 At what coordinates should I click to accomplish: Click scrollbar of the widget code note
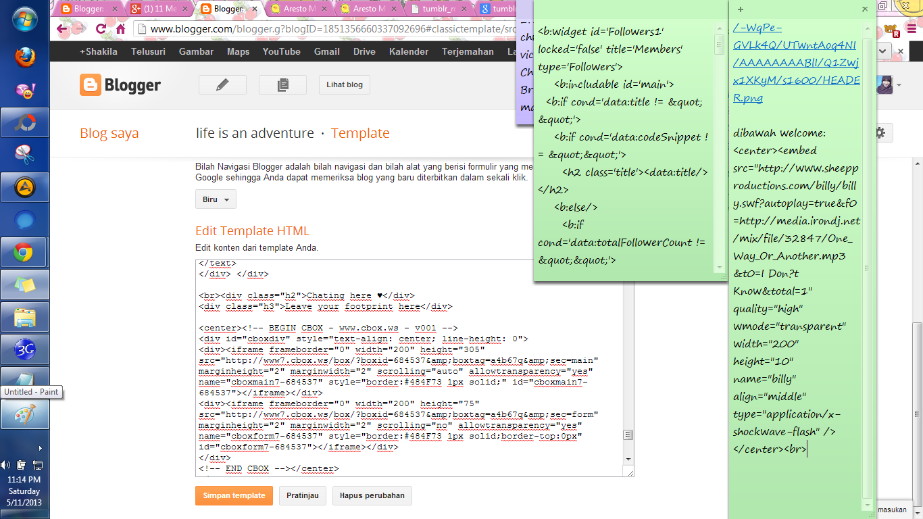point(720,146)
